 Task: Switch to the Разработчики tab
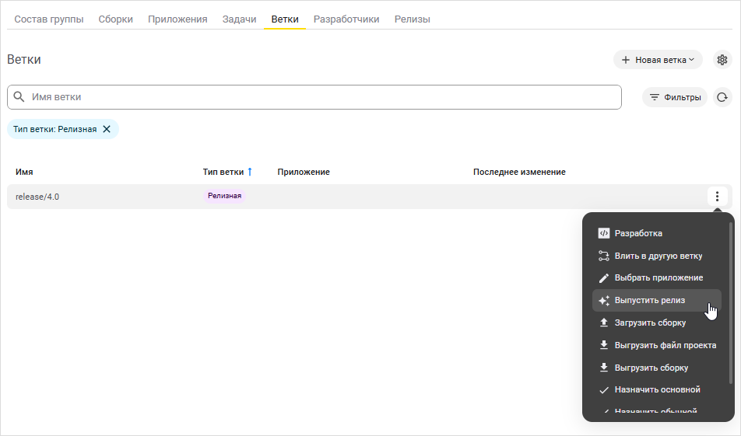pos(346,19)
